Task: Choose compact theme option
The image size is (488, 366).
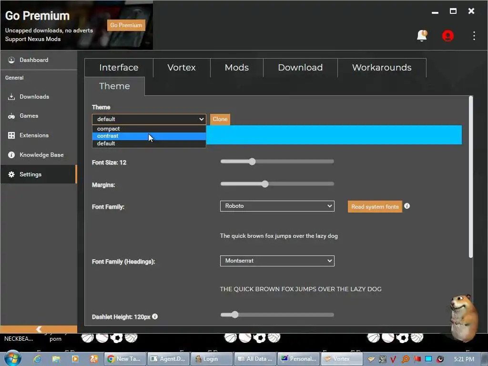Action: coord(149,129)
